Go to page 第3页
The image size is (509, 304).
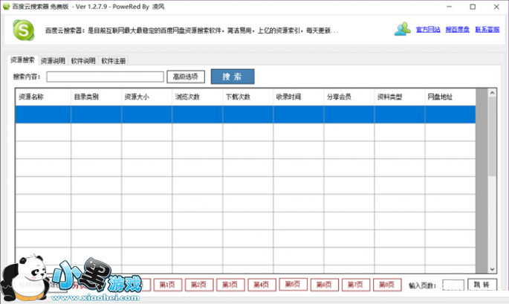coord(230,285)
